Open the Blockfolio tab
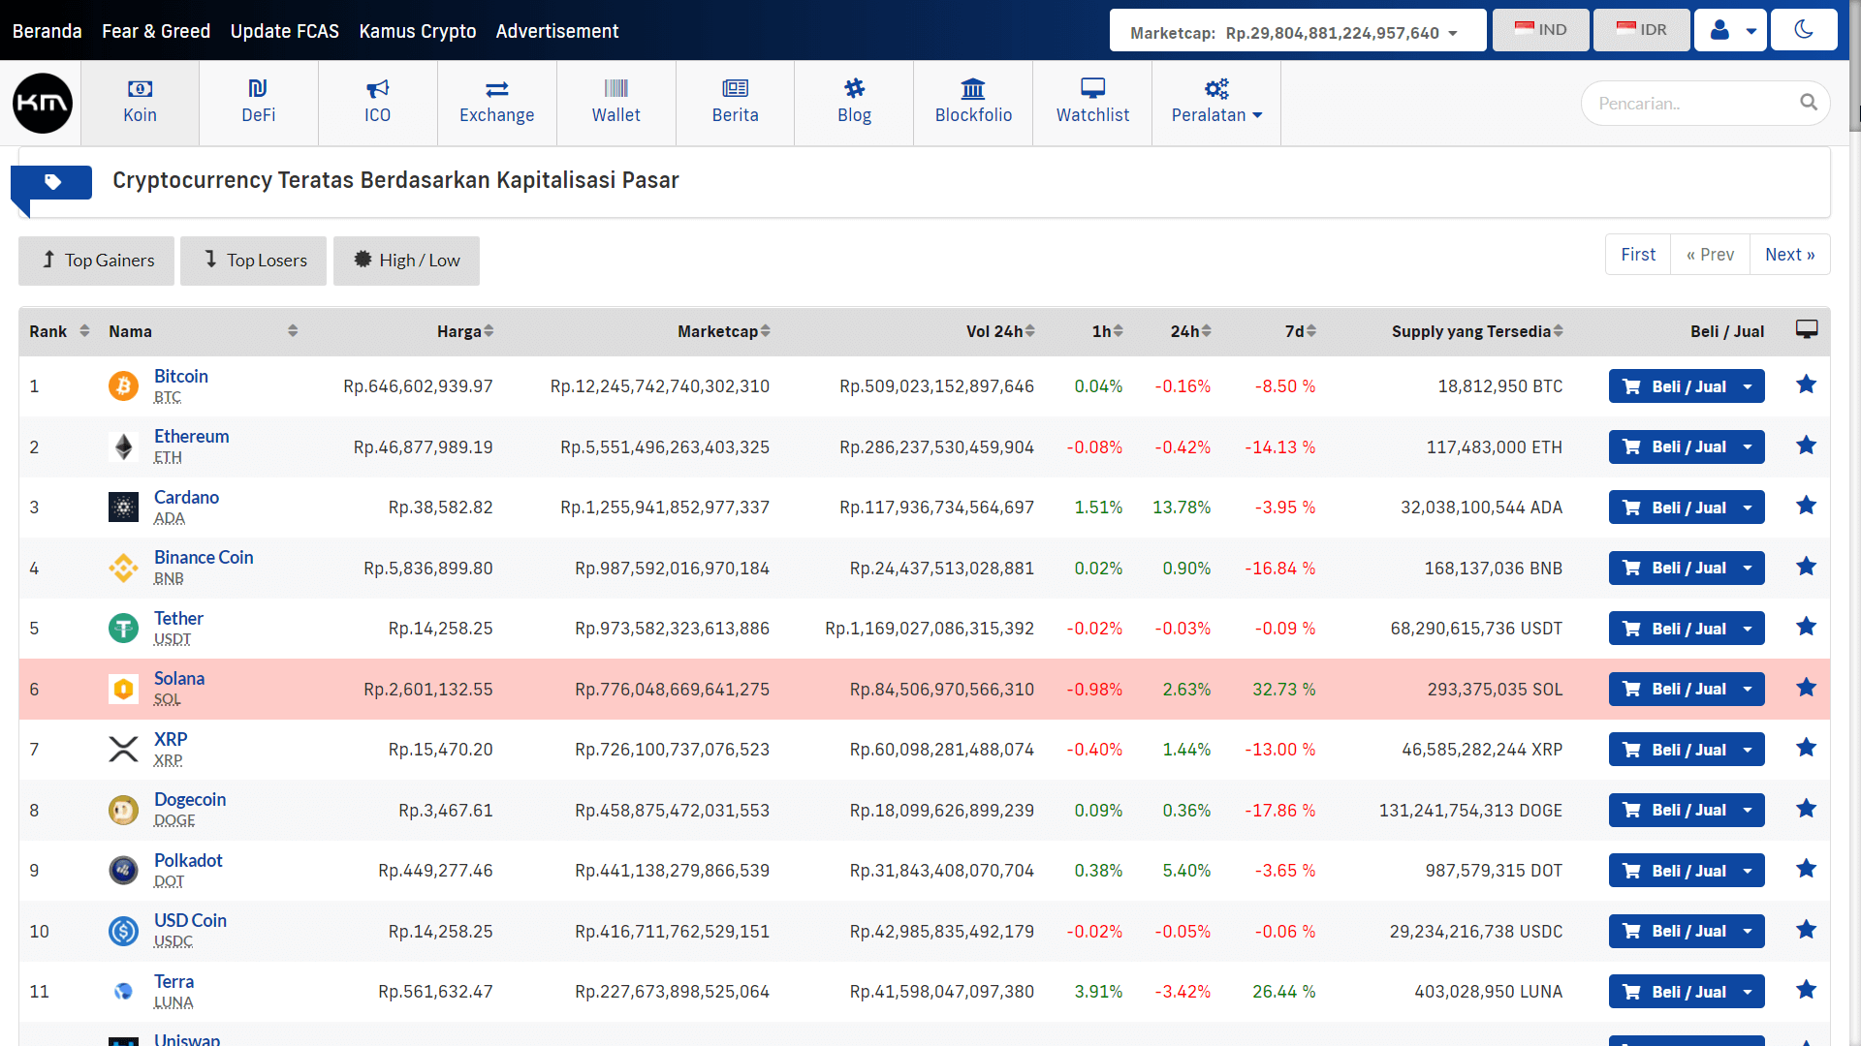The width and height of the screenshot is (1861, 1046). point(973,104)
